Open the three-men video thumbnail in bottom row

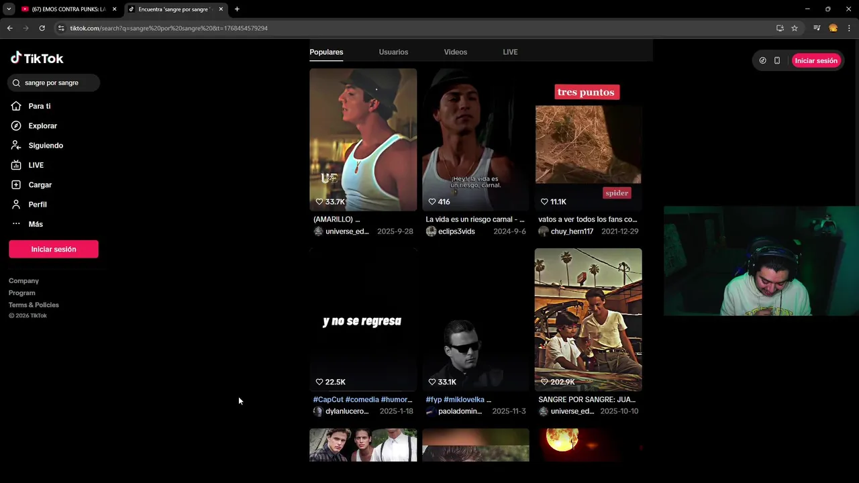pyautogui.click(x=363, y=445)
